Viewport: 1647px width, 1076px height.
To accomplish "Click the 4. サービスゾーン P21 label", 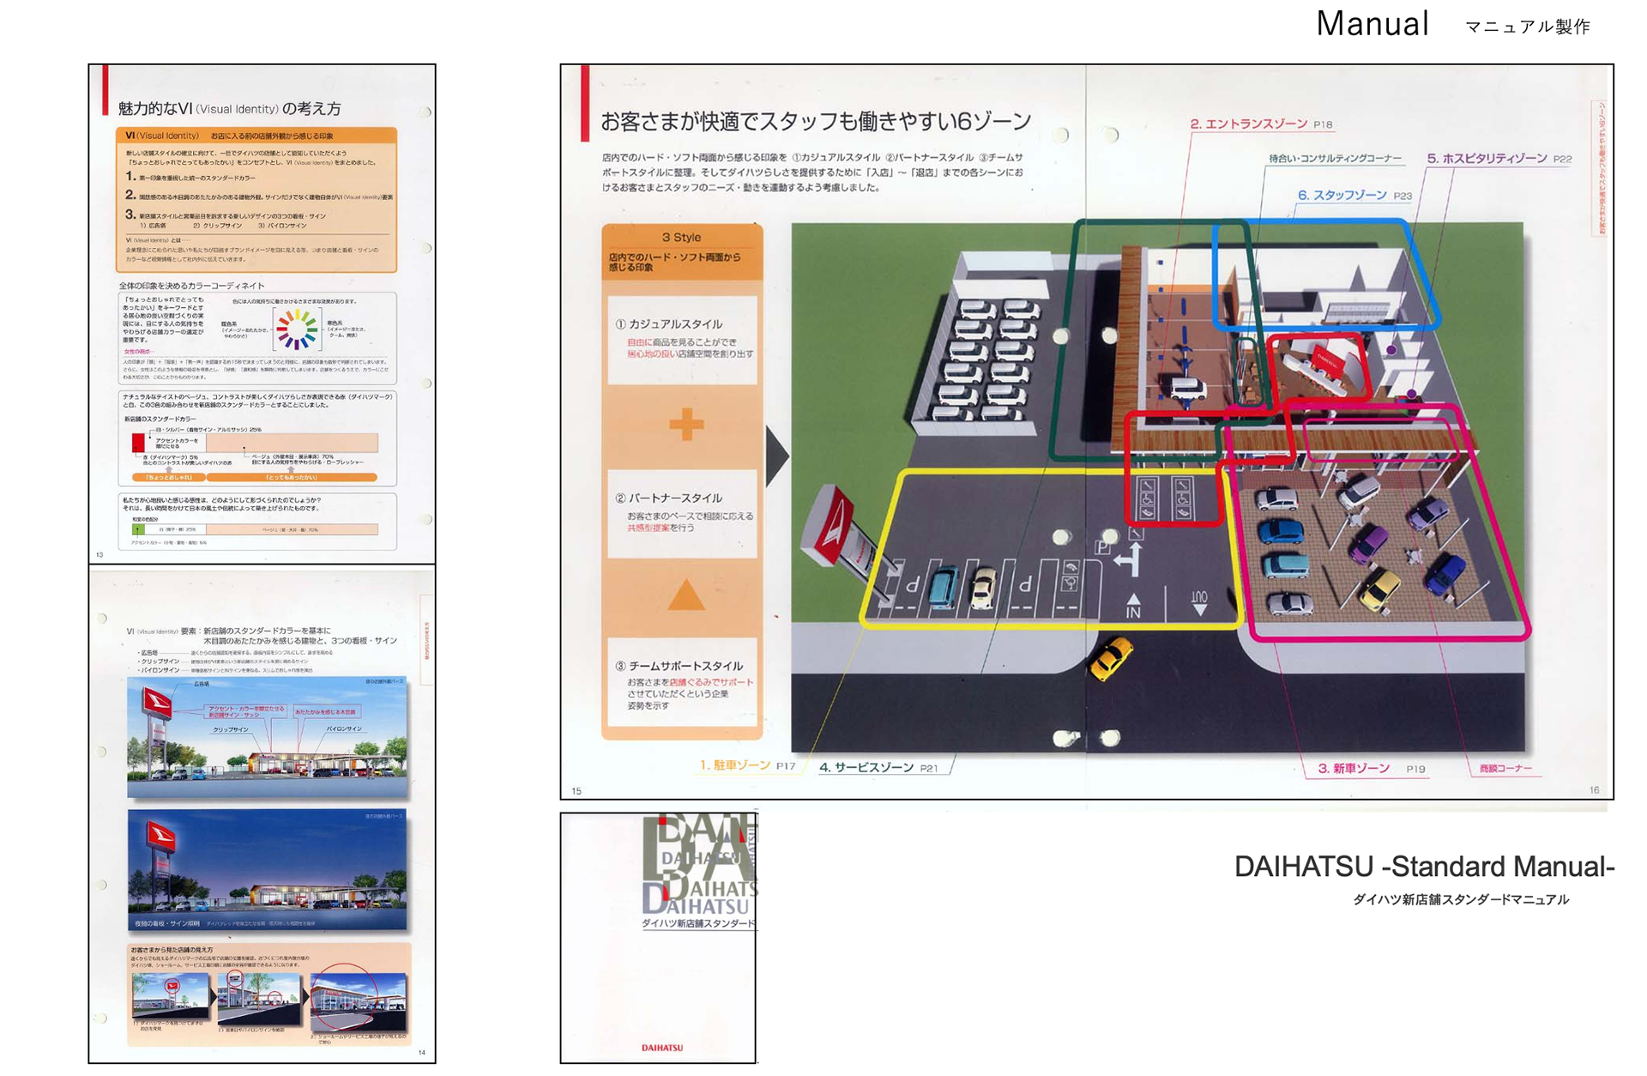I will (878, 768).
